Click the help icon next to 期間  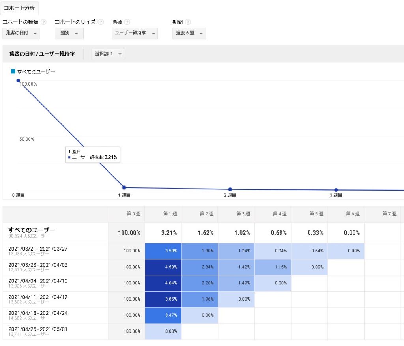(x=188, y=22)
